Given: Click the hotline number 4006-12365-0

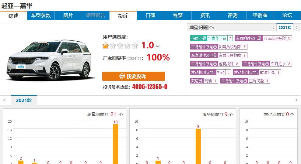Looking at the screenshot, I should tap(150, 87).
